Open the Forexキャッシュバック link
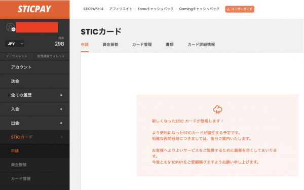 156,9
